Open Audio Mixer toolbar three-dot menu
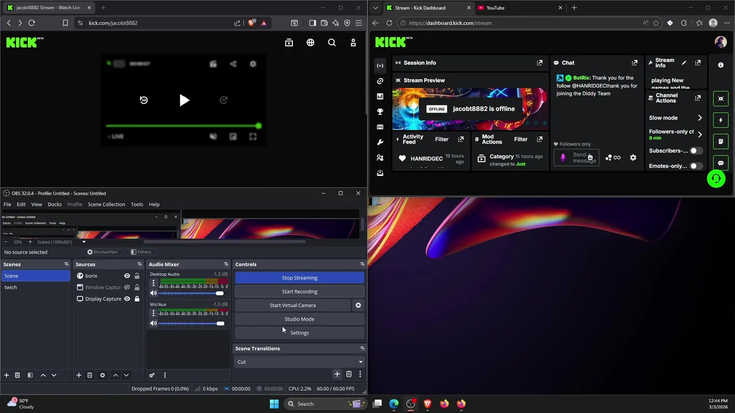This screenshot has width=735, height=413. tap(165, 375)
